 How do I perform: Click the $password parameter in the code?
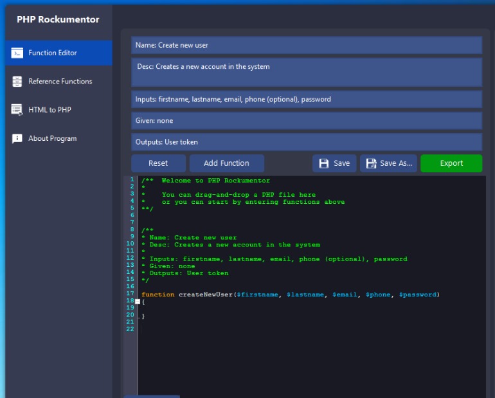tap(417, 294)
